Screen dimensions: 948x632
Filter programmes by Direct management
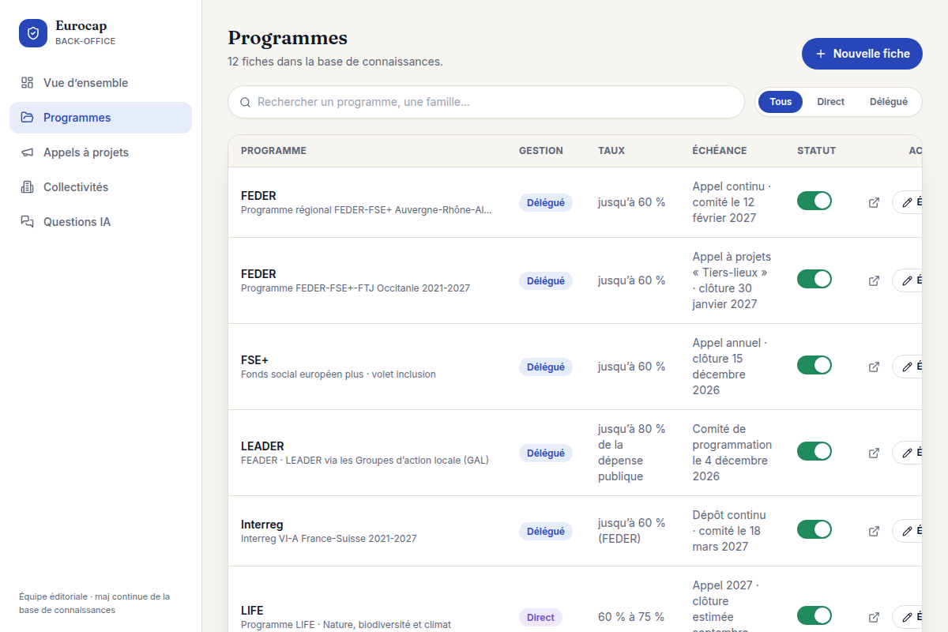[831, 102]
